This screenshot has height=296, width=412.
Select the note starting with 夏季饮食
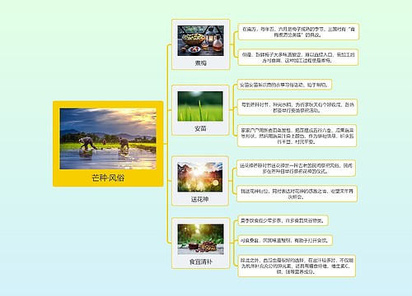[283, 220]
